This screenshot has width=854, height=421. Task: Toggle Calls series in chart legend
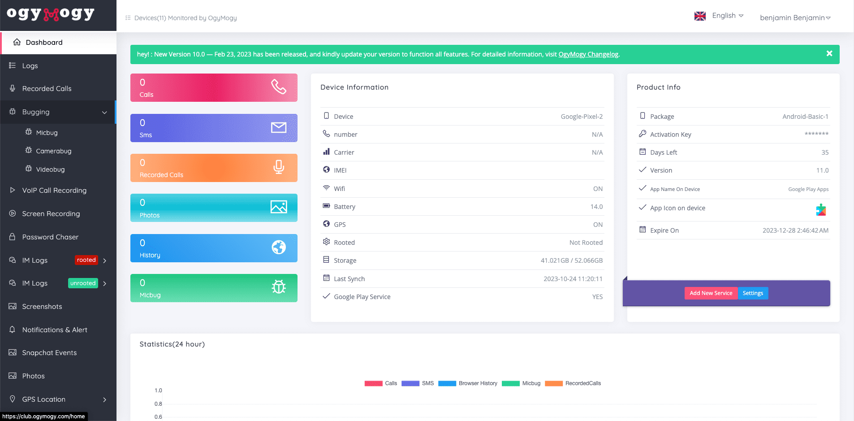(x=381, y=383)
